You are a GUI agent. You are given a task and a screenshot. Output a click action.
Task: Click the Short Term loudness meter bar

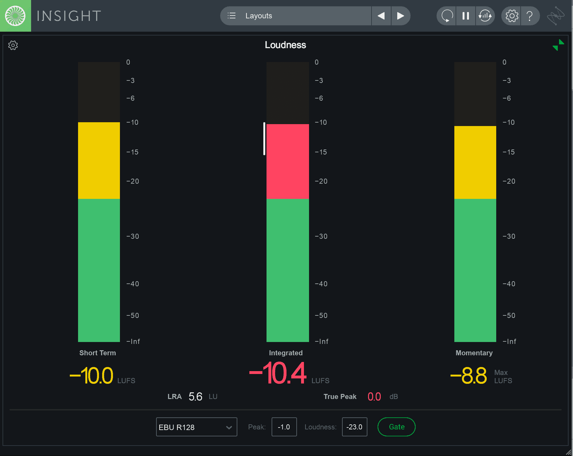pos(99,202)
